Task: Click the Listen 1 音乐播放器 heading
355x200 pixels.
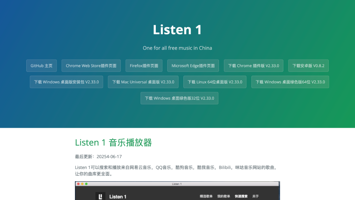Action: point(113,143)
